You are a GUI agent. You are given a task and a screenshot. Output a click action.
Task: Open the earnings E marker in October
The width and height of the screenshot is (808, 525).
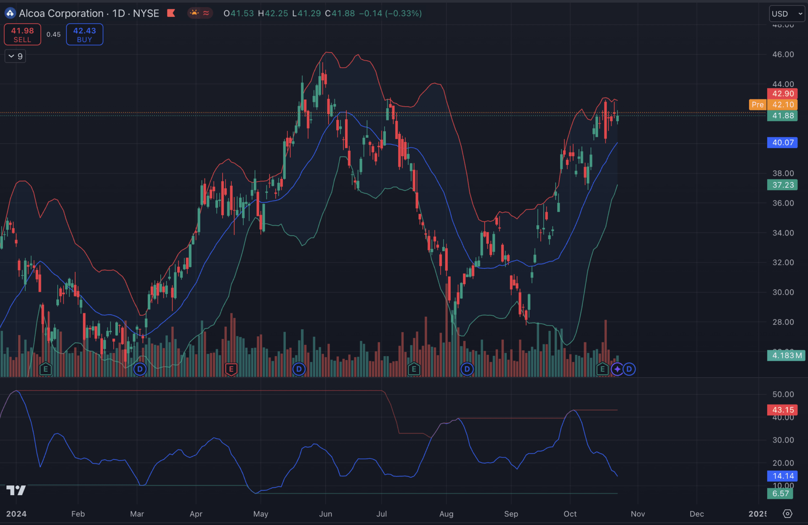tap(603, 369)
